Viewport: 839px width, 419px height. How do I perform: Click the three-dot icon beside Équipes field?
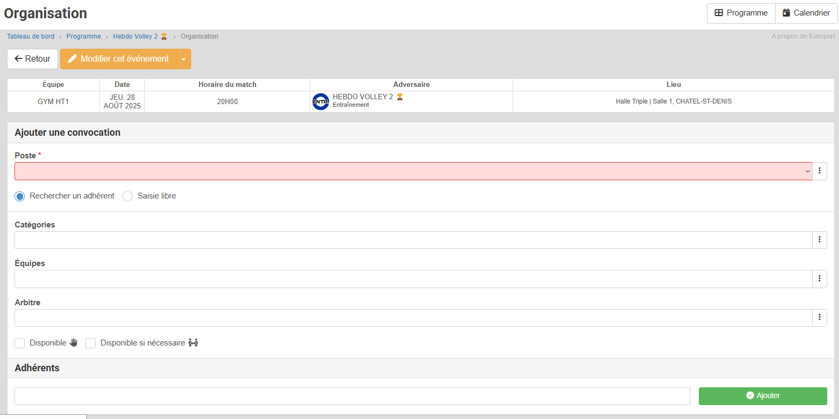click(x=819, y=279)
